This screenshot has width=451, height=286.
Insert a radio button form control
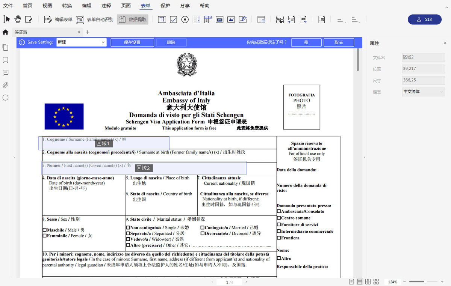[x=185, y=20]
